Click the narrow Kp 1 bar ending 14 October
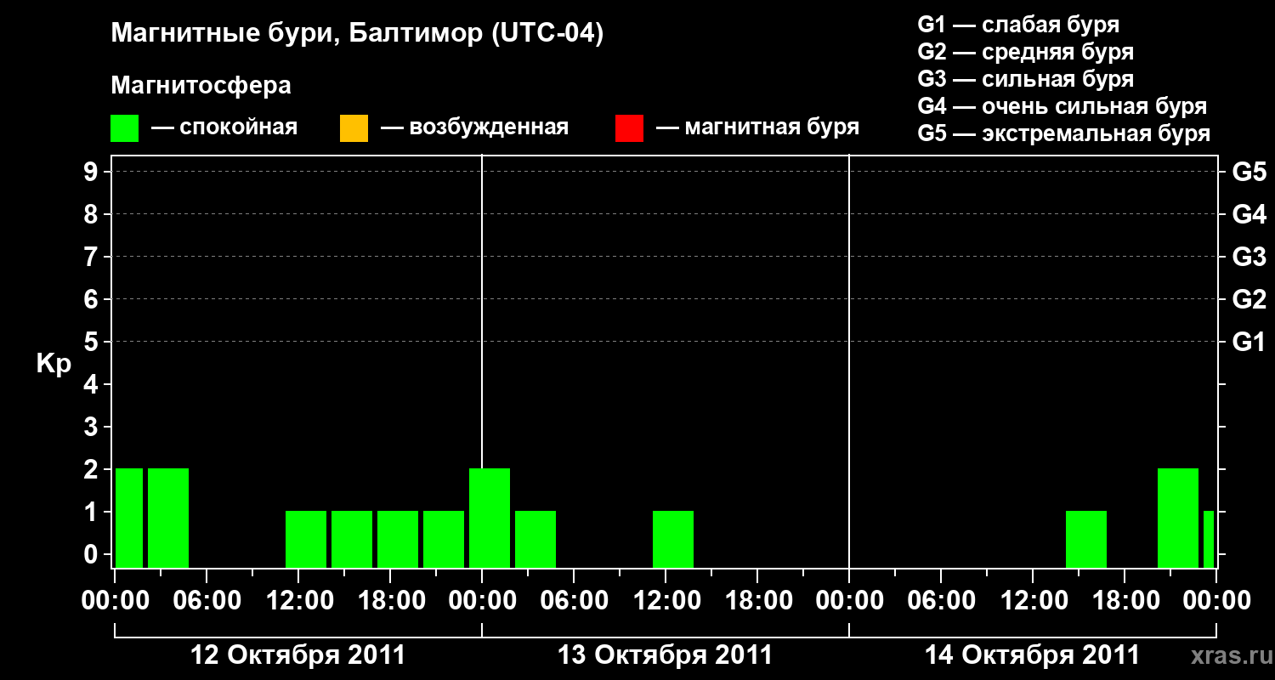This screenshot has height=680, width=1275. pyautogui.click(x=1209, y=539)
